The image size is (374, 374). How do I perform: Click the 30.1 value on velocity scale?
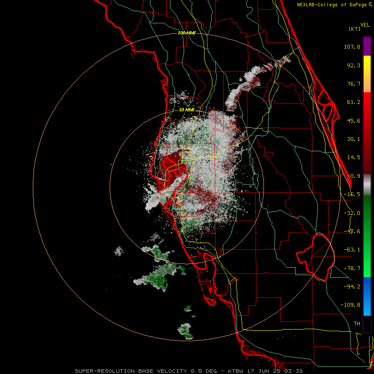coord(354,139)
